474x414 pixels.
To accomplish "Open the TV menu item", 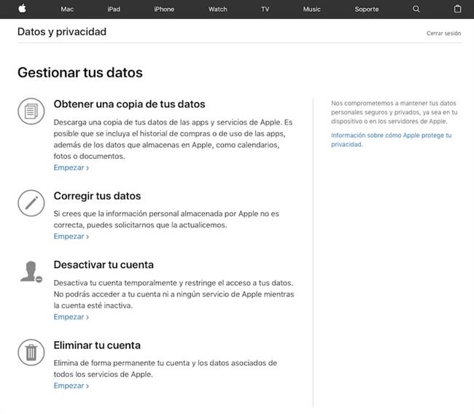I will (265, 9).
